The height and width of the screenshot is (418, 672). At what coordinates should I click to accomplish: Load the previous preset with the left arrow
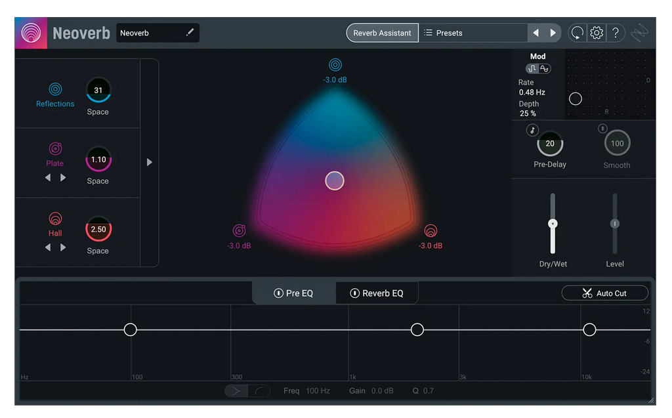535,33
